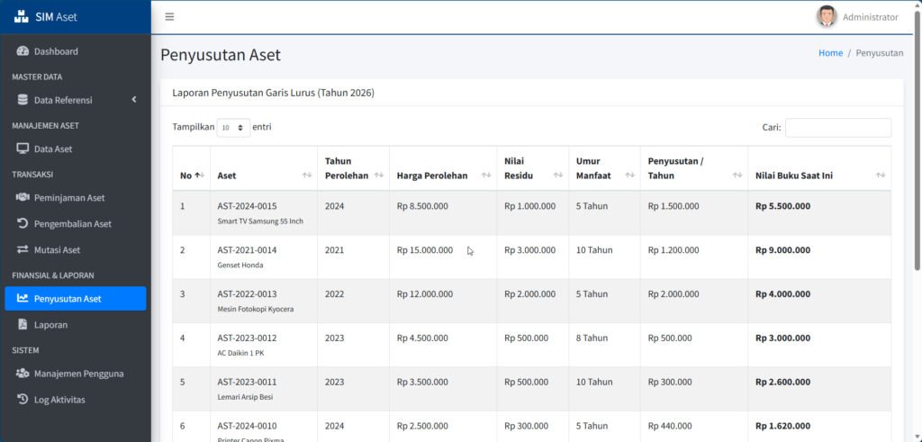Select the Penyusutan Aset menu item
This screenshot has height=442, width=922.
pos(76,299)
